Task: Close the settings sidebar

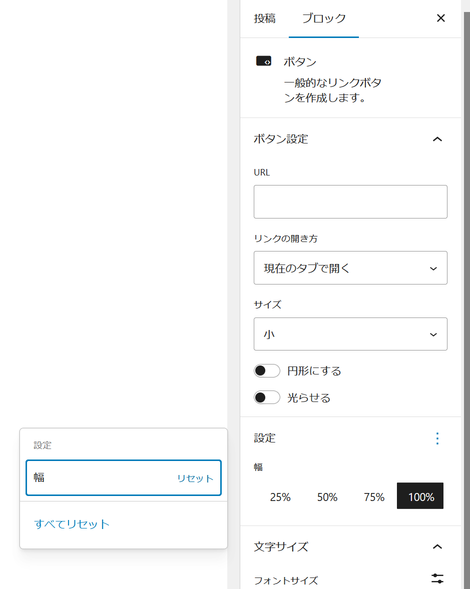Action: click(440, 18)
